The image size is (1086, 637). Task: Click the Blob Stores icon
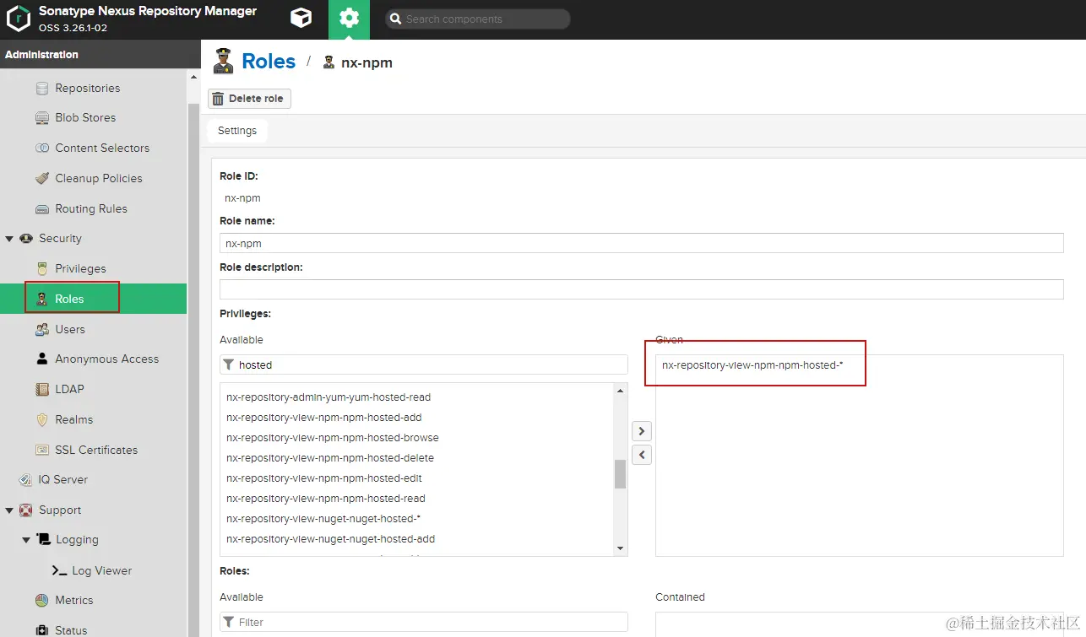tap(42, 118)
